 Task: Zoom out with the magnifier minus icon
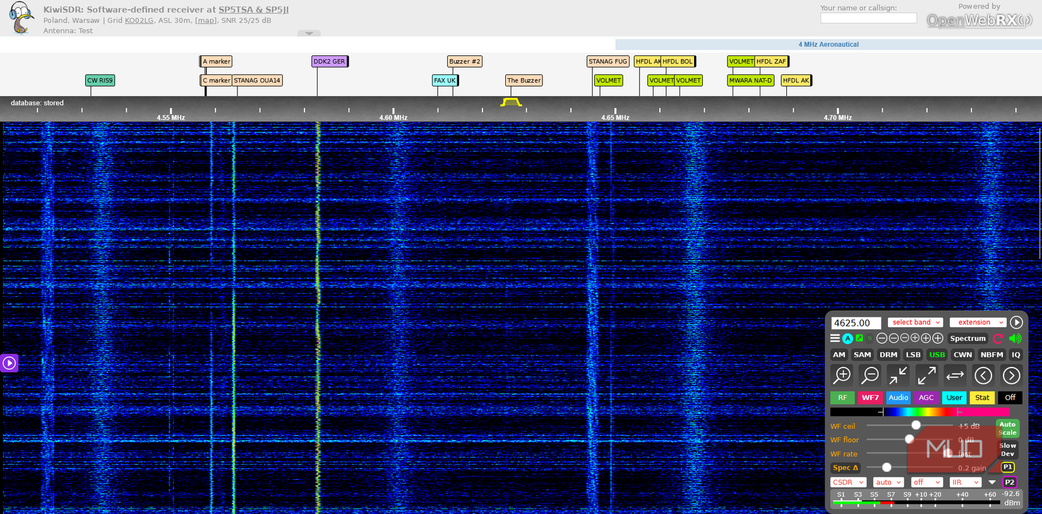(870, 376)
